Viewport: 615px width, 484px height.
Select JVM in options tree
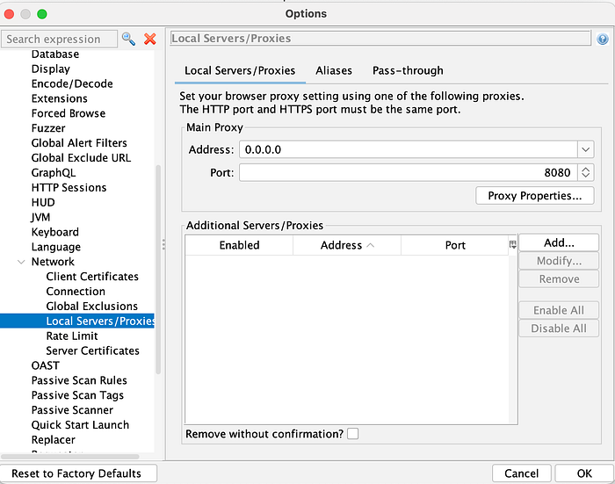click(x=40, y=217)
